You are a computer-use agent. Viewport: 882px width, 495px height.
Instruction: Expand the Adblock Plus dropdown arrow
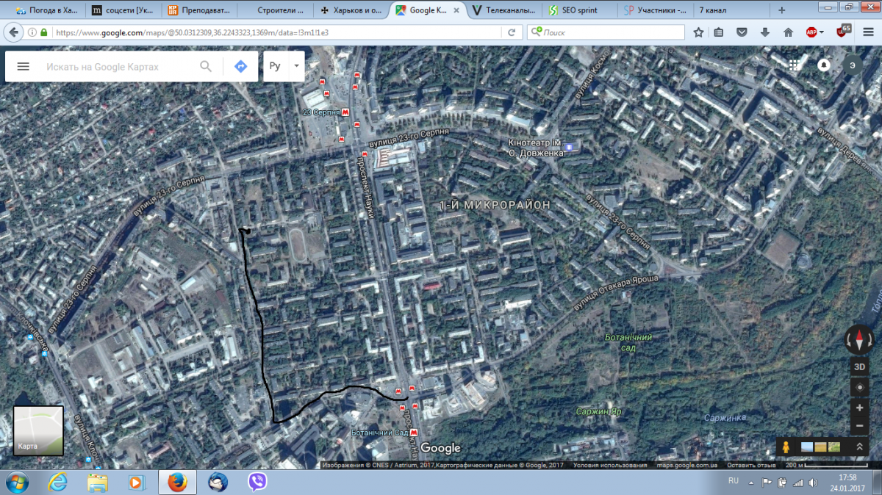(x=822, y=32)
